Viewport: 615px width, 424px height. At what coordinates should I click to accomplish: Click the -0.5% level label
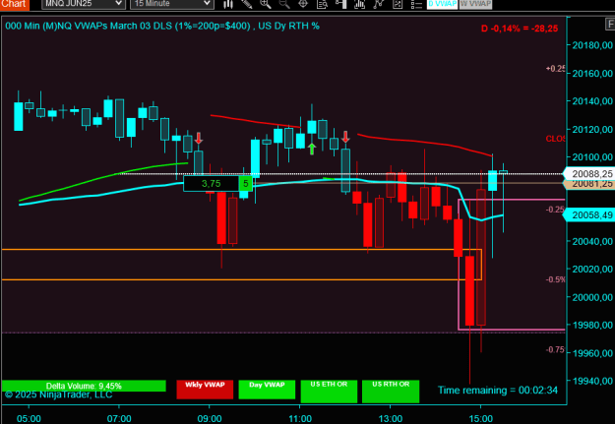555,279
